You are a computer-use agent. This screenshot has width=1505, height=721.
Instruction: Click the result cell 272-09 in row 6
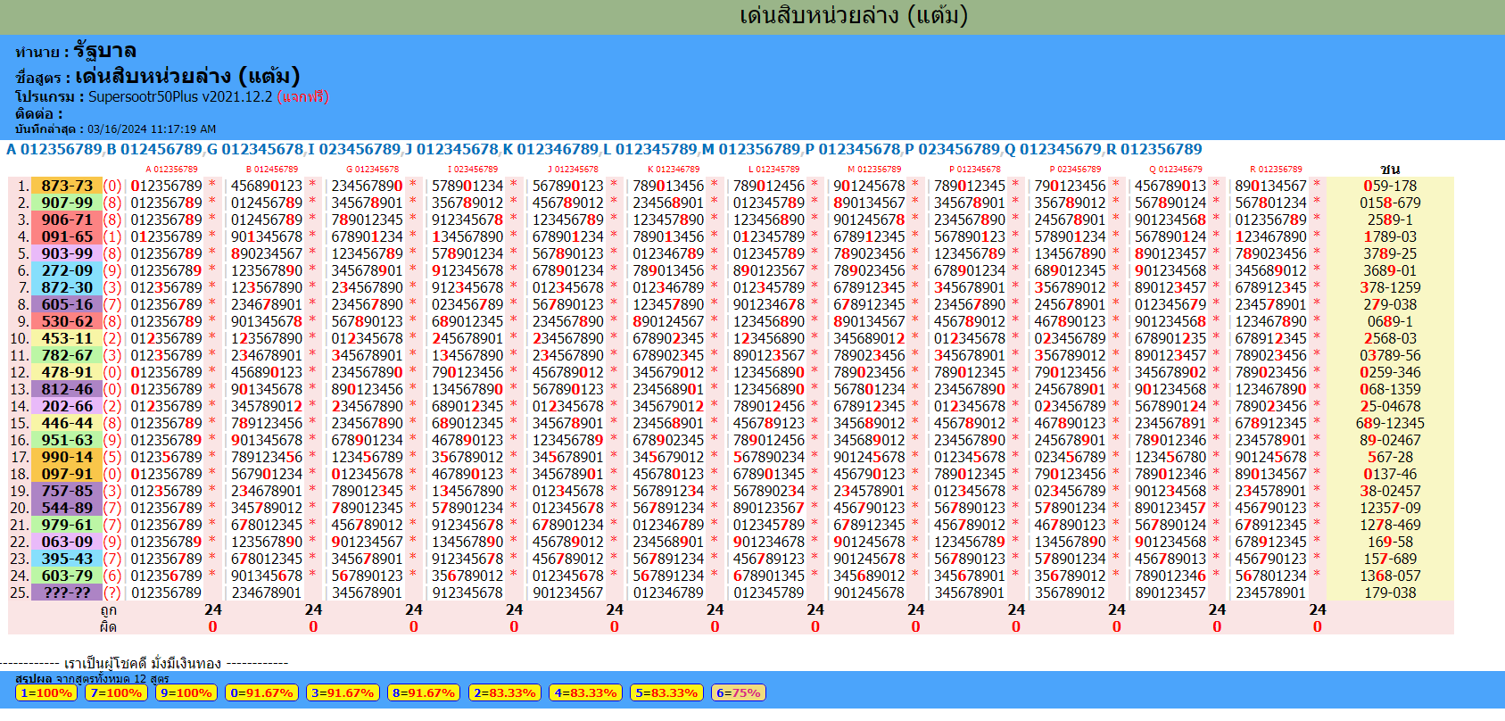pyautogui.click(x=67, y=270)
